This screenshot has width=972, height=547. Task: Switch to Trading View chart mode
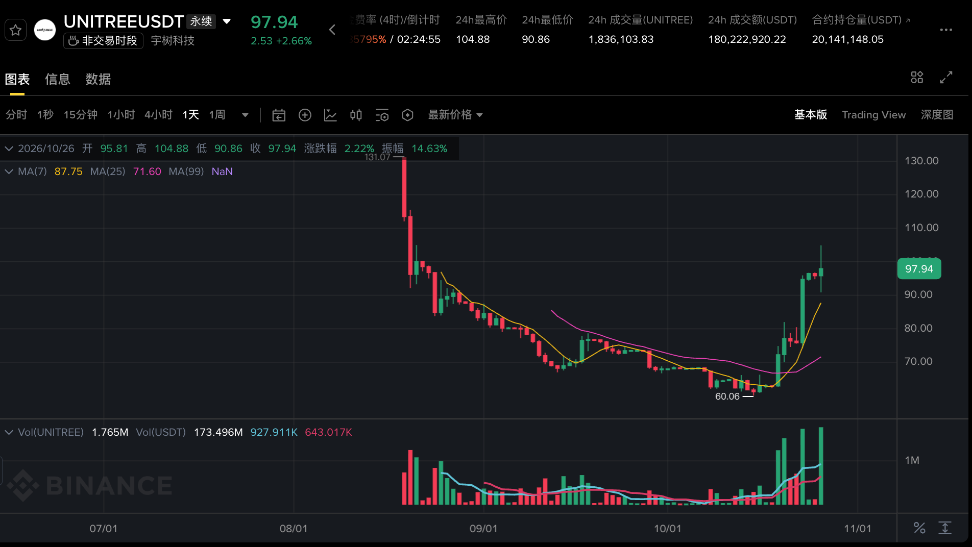(874, 115)
